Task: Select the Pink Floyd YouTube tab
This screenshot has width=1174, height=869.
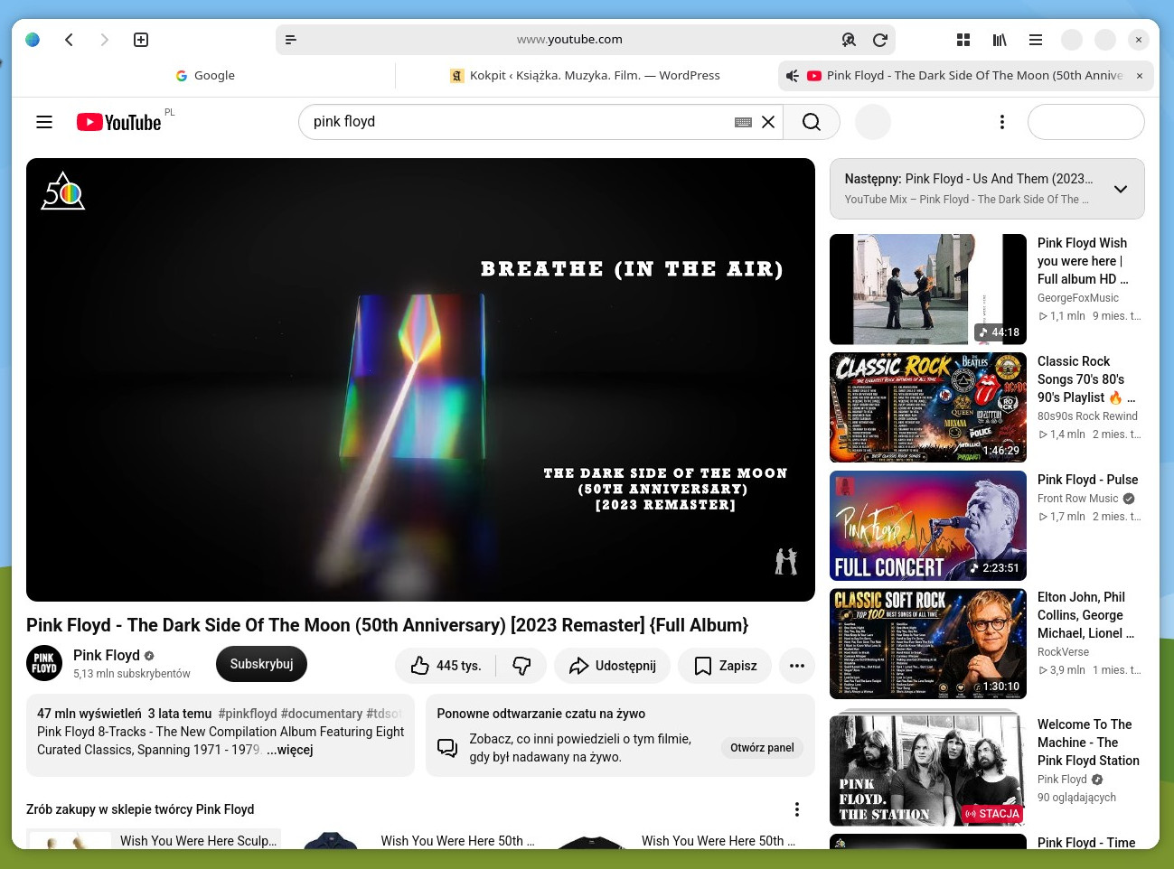Action: [965, 76]
